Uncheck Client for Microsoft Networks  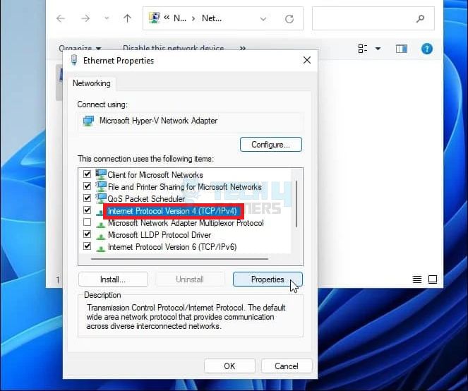coord(87,174)
